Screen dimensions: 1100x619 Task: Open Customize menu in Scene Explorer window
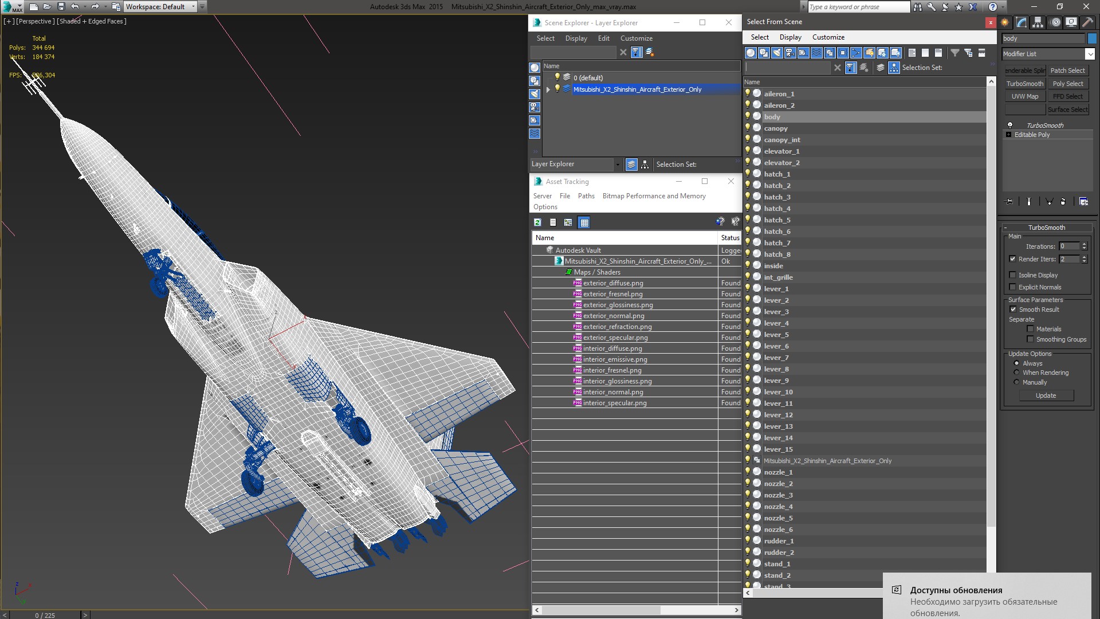click(637, 38)
